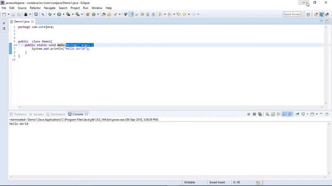Screen dimensions: 332x186
Task: Open the Window menu
Action: coord(97,8)
